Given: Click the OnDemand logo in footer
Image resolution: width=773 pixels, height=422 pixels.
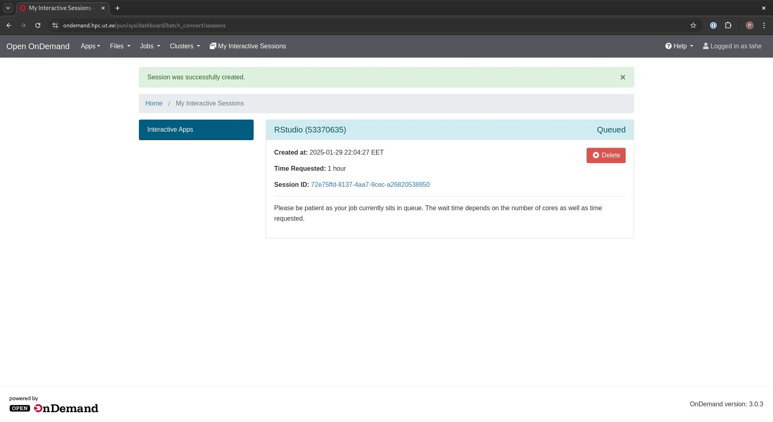Looking at the screenshot, I should point(54,408).
